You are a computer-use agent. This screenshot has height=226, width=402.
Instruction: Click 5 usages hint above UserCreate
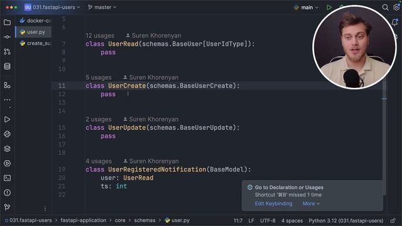tap(99, 77)
